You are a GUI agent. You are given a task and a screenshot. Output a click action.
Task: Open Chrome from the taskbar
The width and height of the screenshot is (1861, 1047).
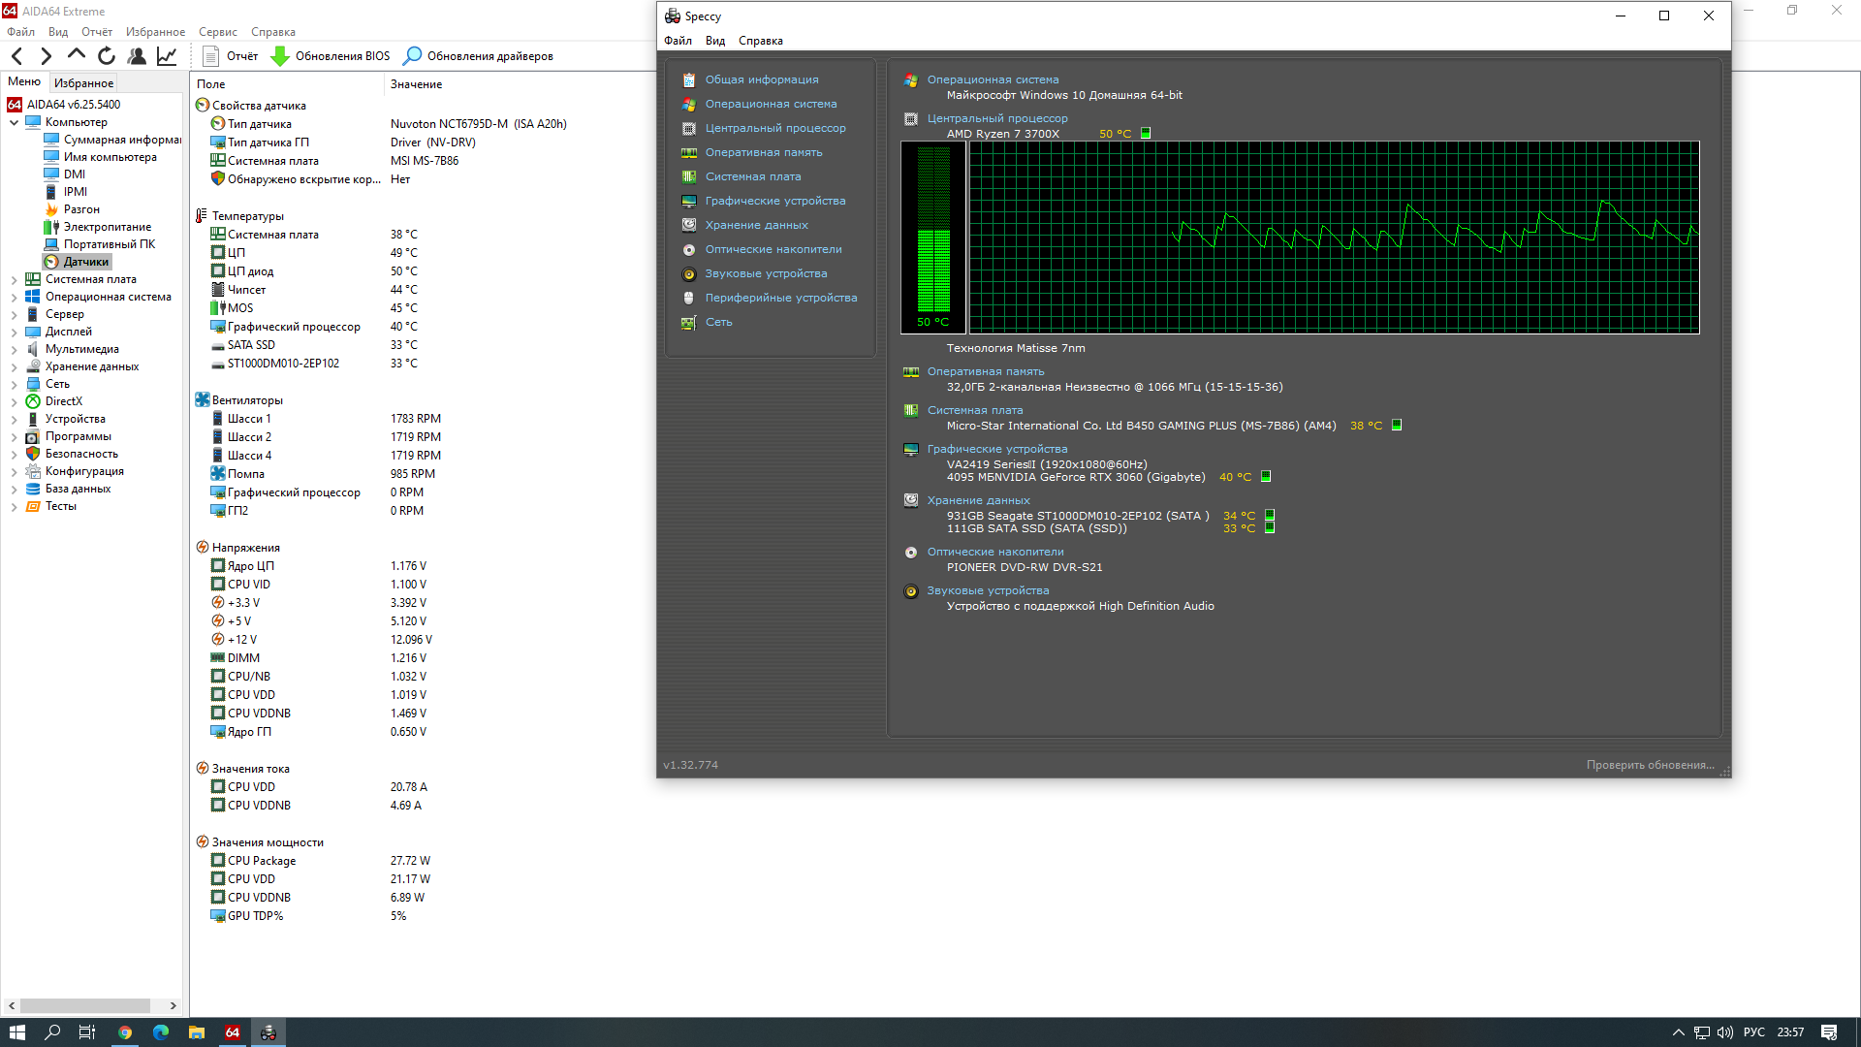coord(125,1032)
